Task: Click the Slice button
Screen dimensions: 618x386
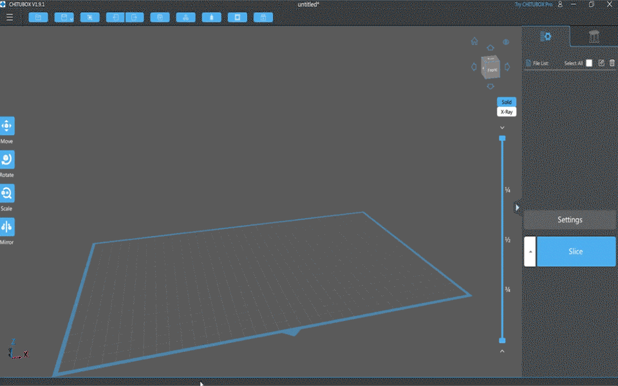Action: pyautogui.click(x=576, y=252)
